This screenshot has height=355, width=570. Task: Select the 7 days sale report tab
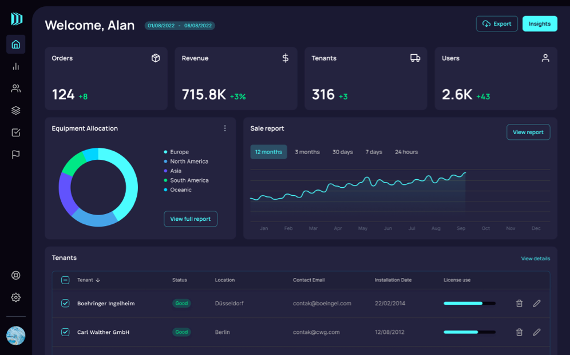coord(374,152)
